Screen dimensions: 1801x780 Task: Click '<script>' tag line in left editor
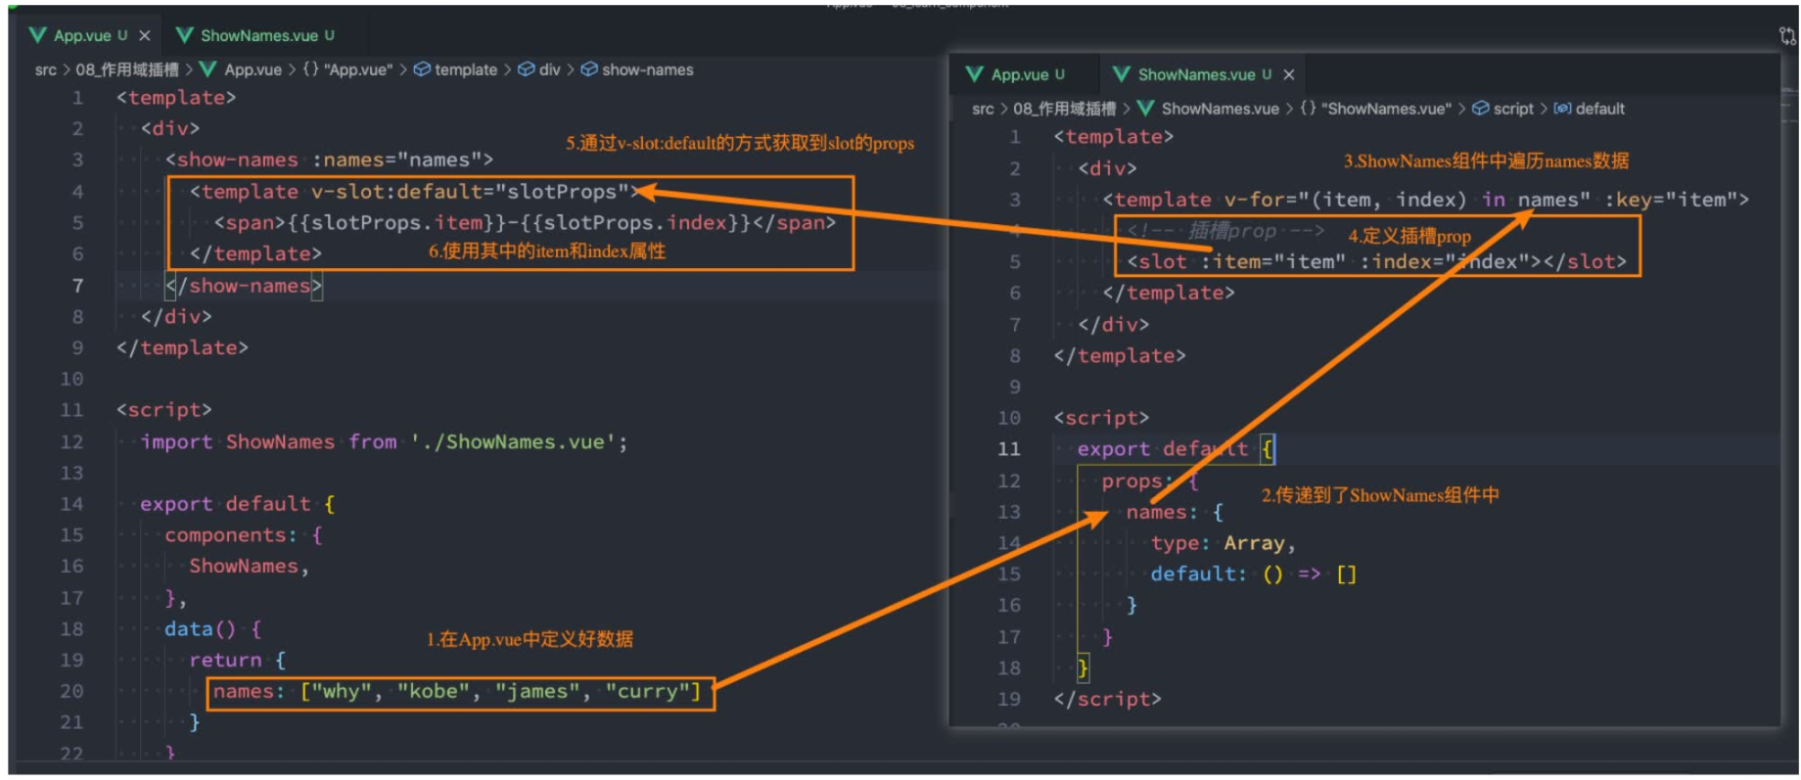pyautogui.click(x=163, y=410)
